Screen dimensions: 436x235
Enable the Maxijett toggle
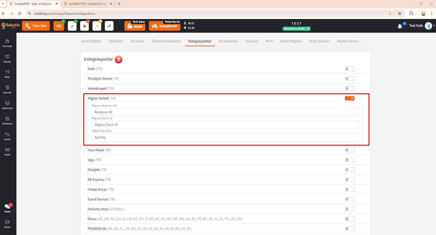pos(350,170)
